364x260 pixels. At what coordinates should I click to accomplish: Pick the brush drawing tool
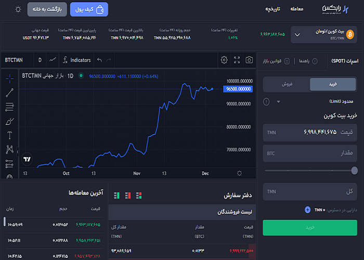10,122
